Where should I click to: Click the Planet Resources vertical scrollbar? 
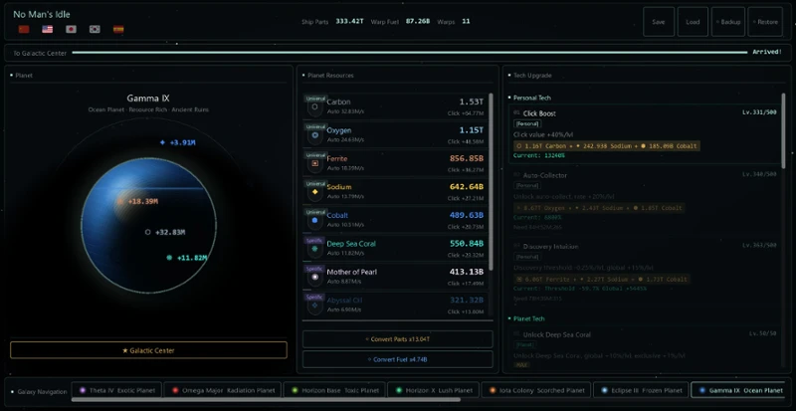point(491,181)
